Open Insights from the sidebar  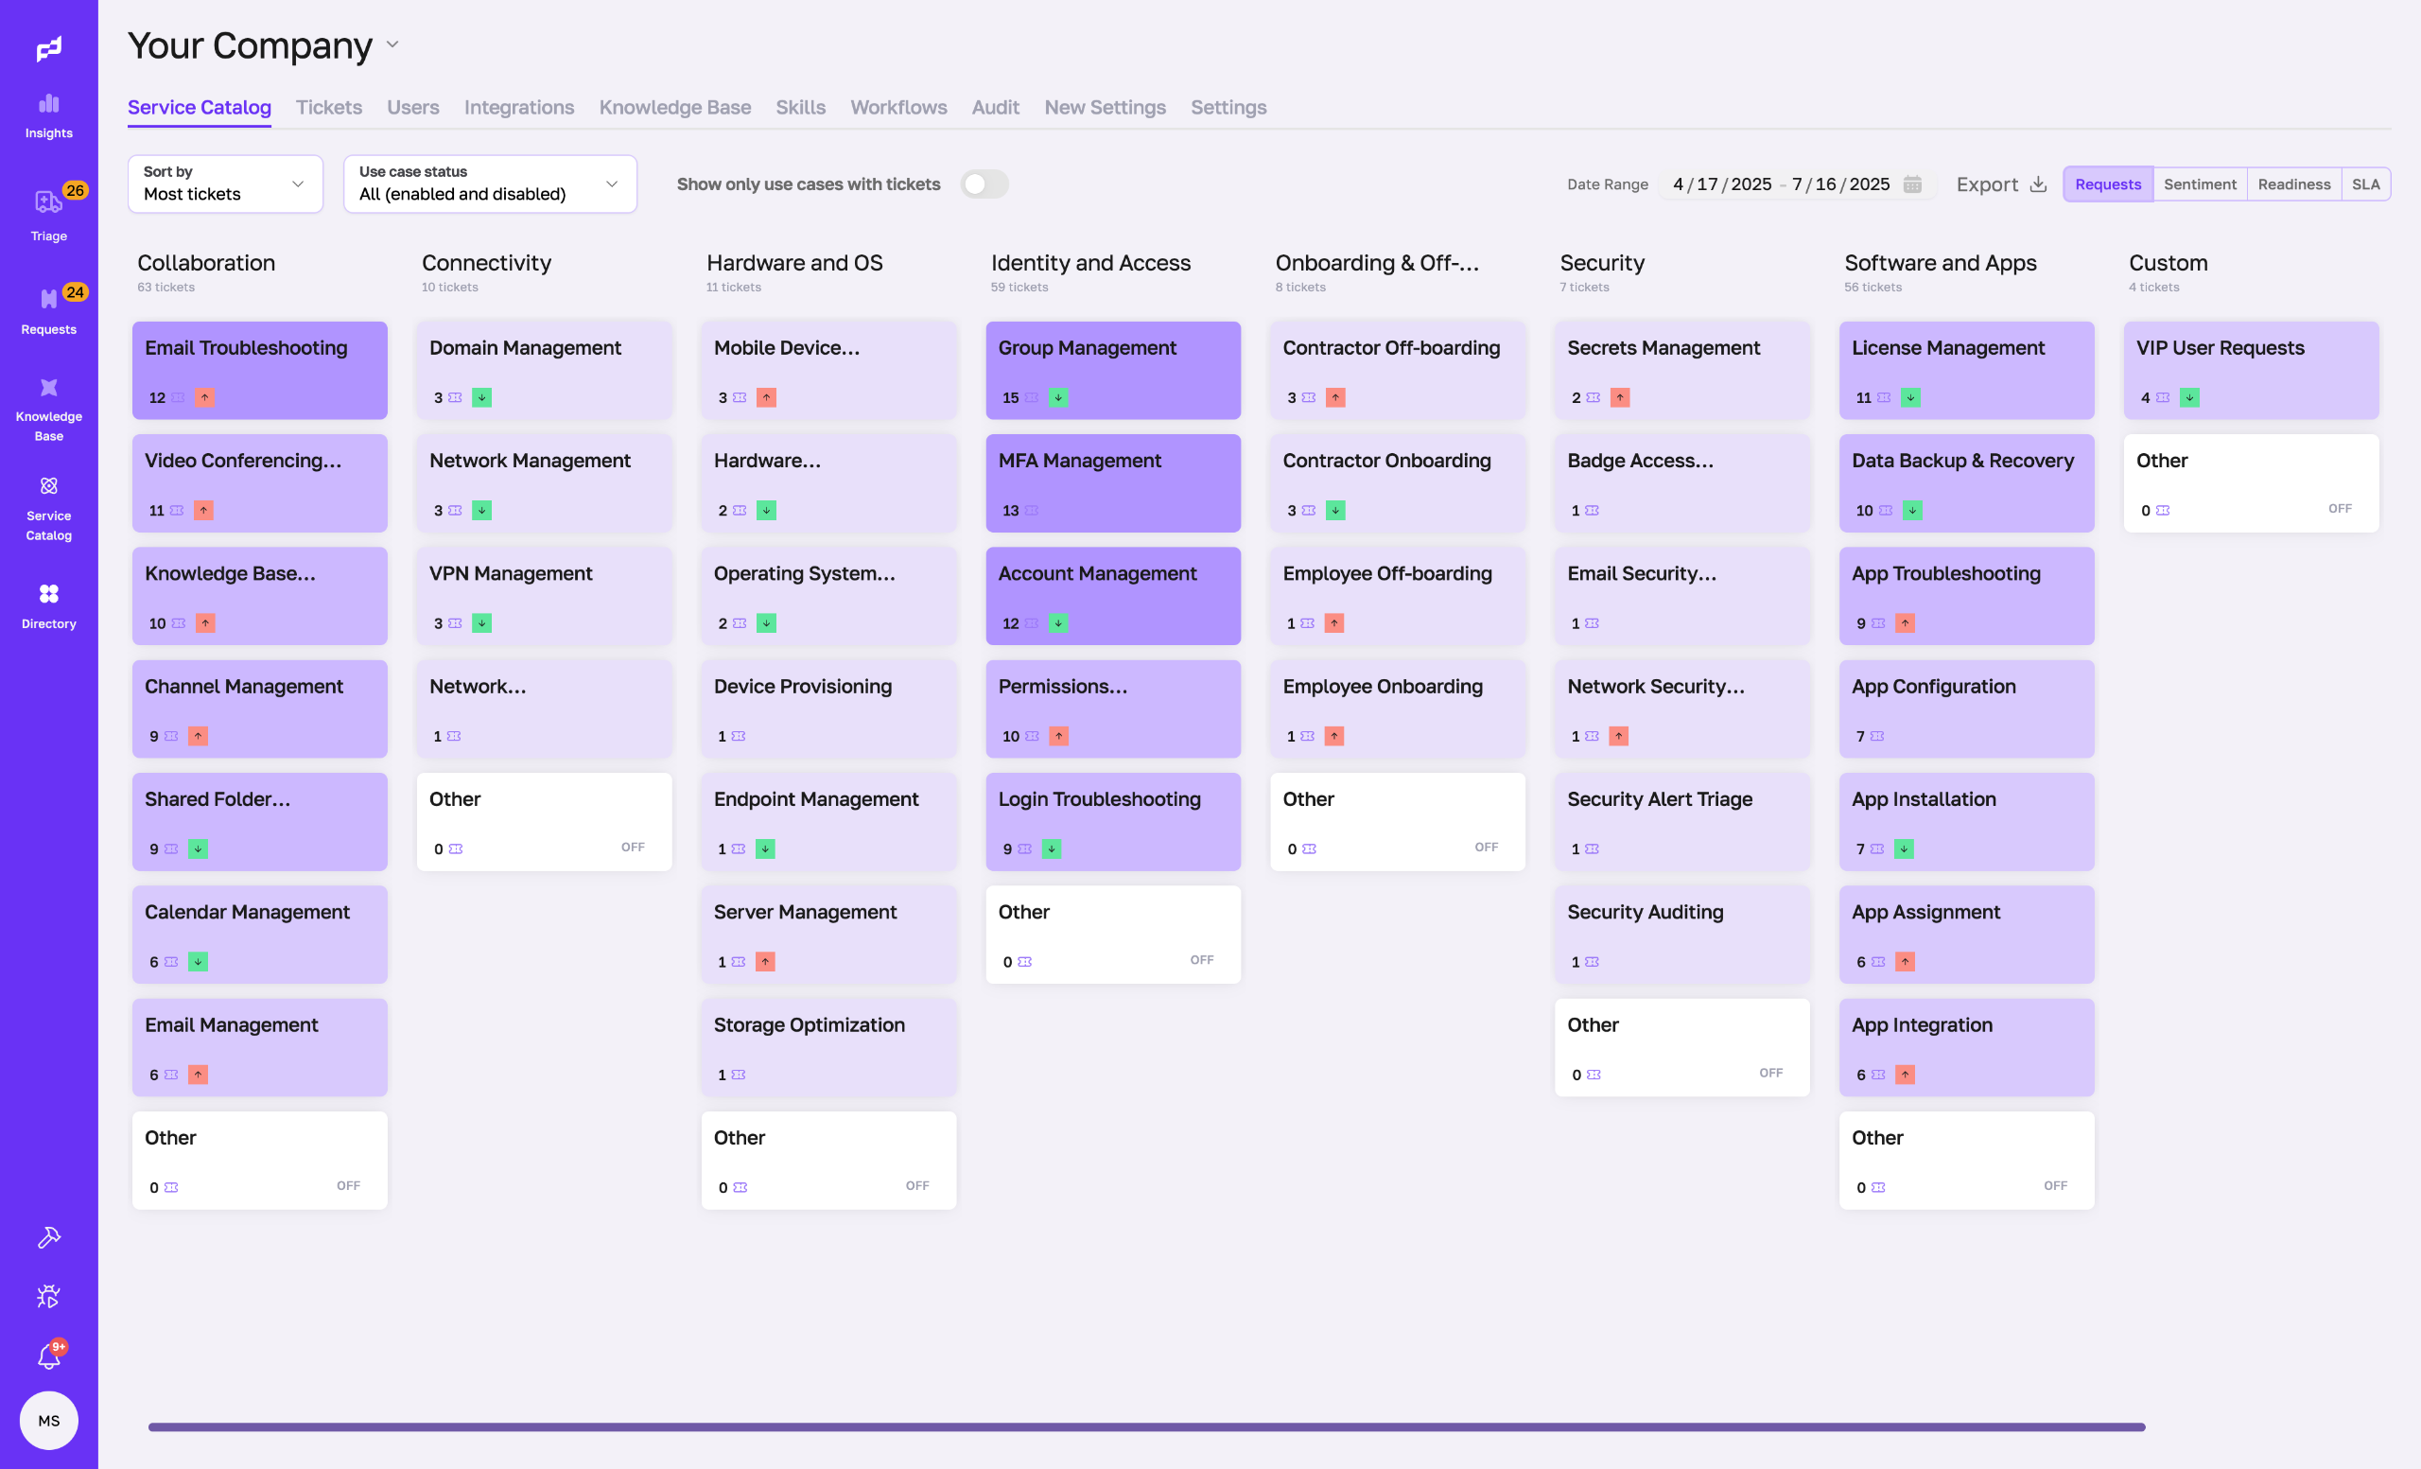tap(48, 115)
